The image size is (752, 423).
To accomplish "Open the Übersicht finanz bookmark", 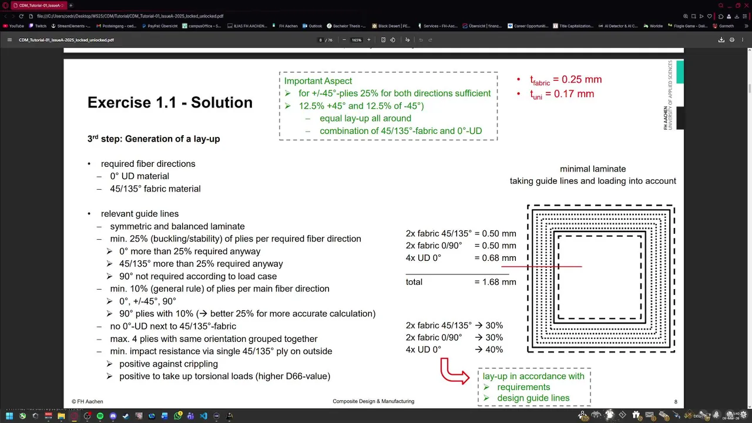I will point(482,26).
